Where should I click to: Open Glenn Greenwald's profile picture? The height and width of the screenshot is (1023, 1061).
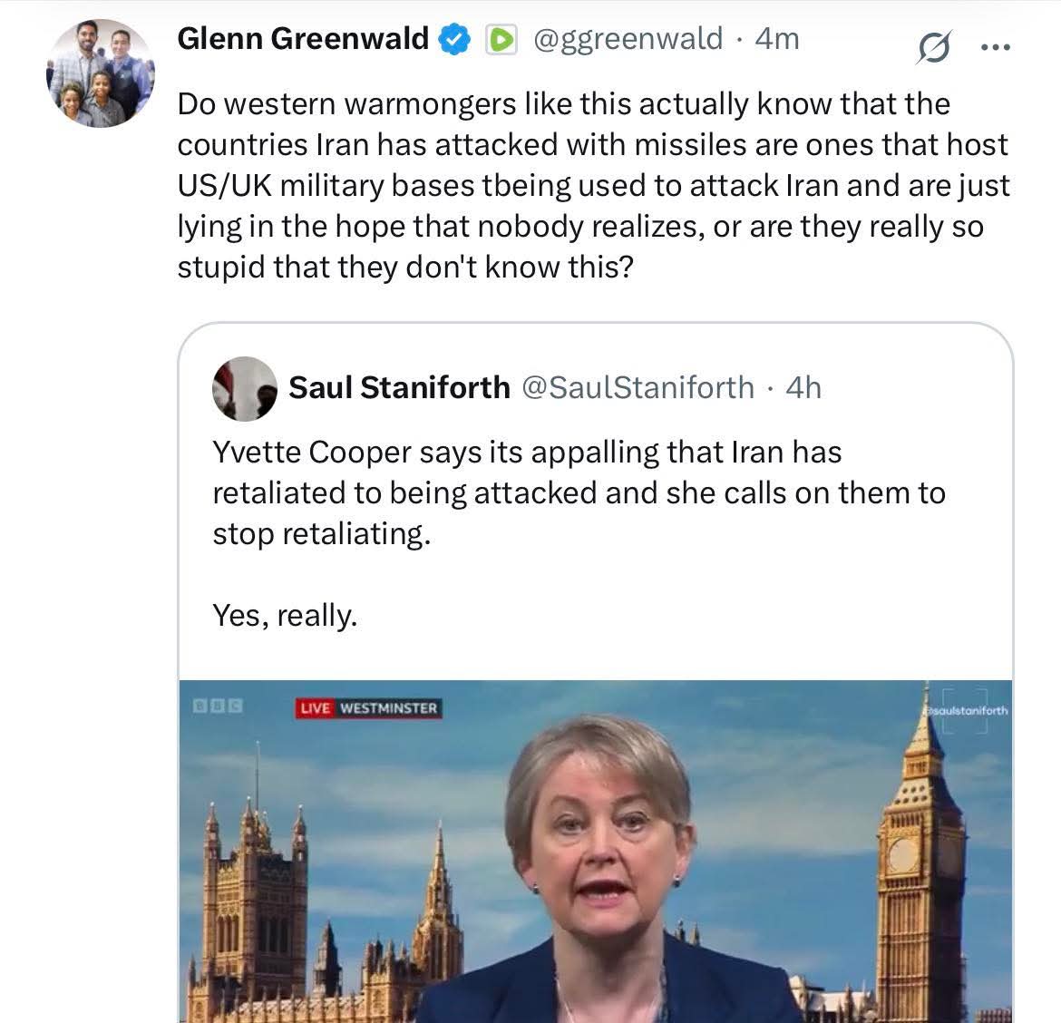pyautogui.click(x=101, y=74)
